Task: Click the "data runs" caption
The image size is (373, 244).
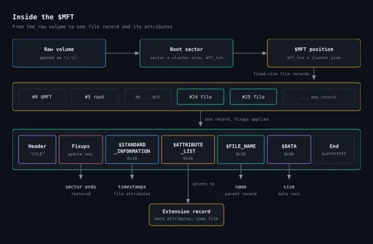Action: pos(289,194)
